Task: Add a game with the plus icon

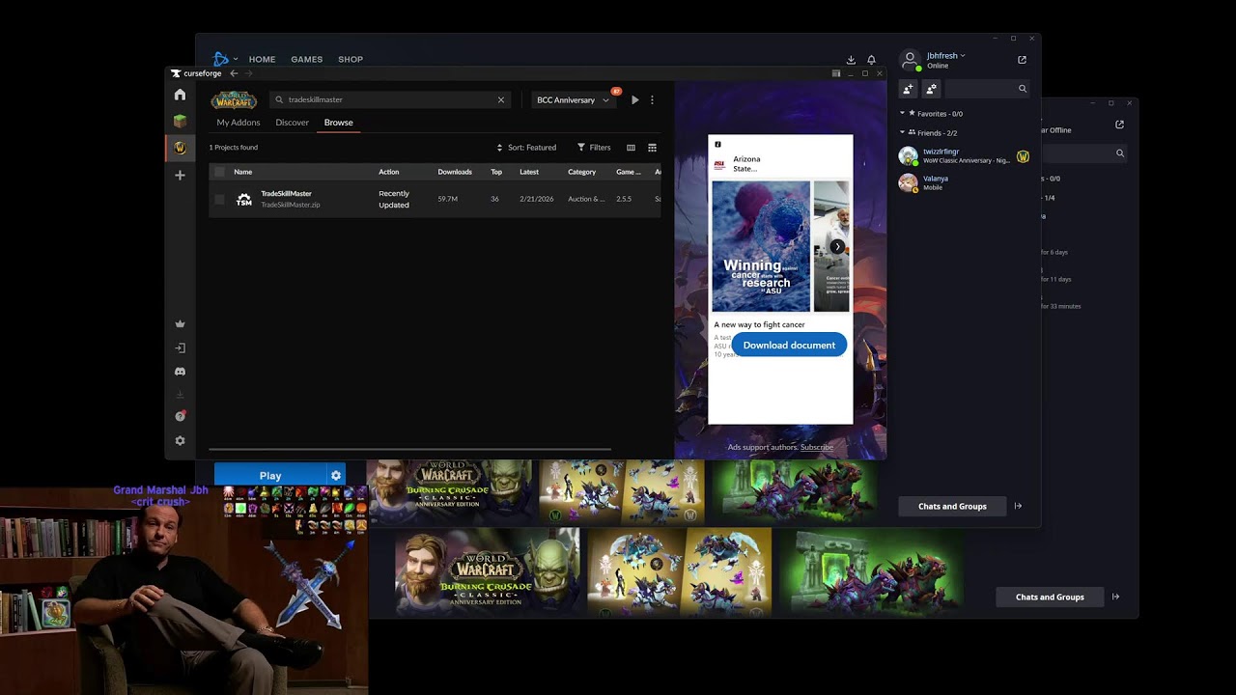Action: [x=180, y=175]
